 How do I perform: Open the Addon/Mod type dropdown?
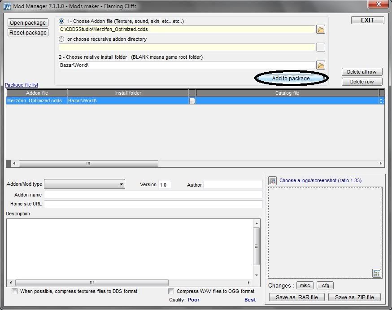[85, 184]
